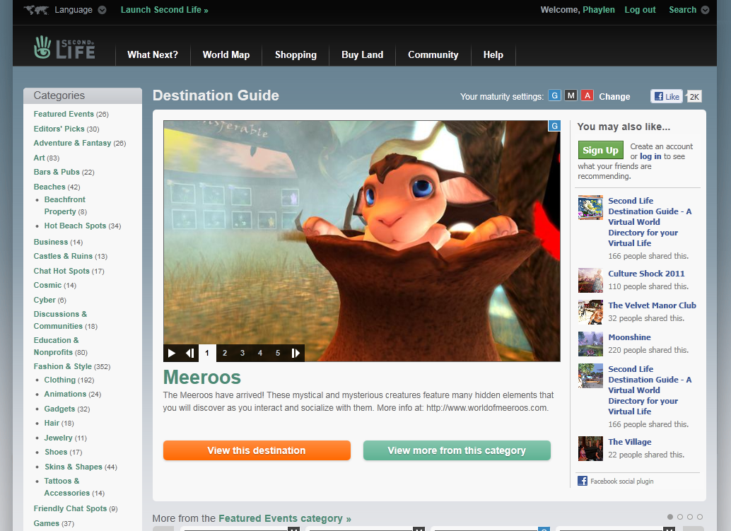Jump to slide 2 in slideshow
731x531 pixels.
point(225,353)
